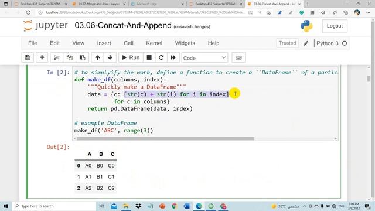The height and width of the screenshot is (211, 375).
Task: Click the notebook vertical scrollbar thumb
Action: tap(369, 79)
